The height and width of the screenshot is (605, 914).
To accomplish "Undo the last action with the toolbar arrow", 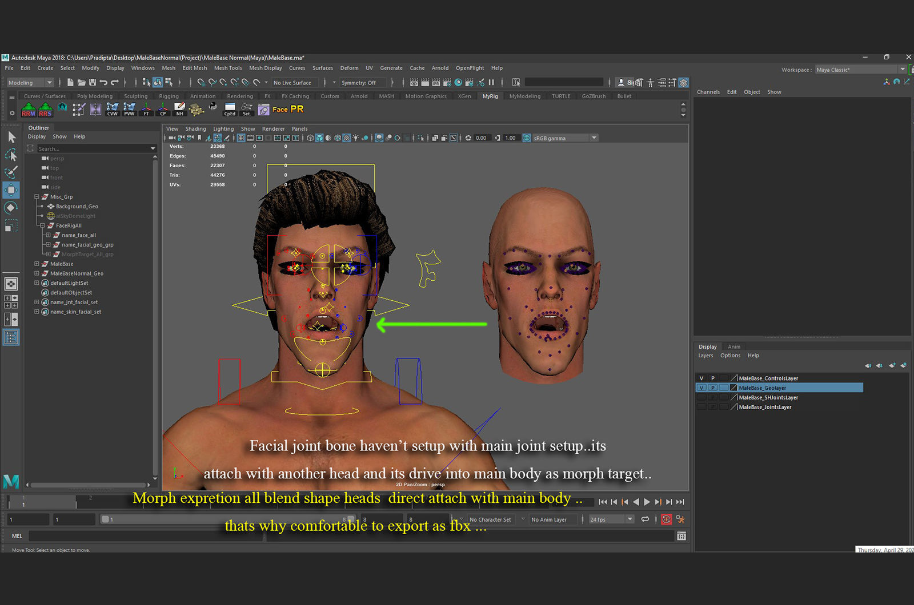I will coord(103,82).
